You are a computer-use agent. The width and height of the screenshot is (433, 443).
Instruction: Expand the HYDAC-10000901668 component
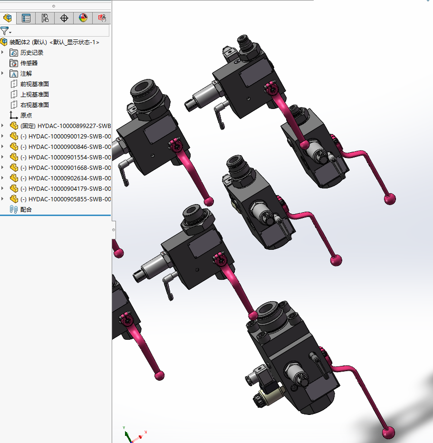(x=2, y=167)
